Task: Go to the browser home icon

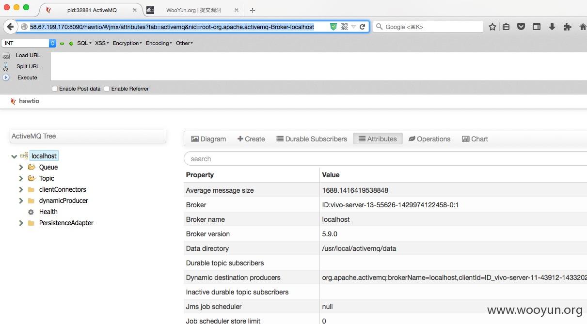Action: coord(583,27)
